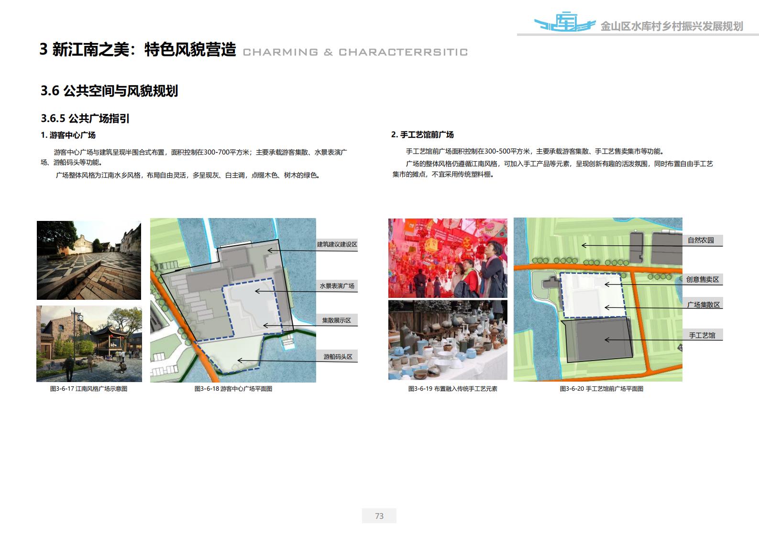Click page number 73

pos(379,516)
